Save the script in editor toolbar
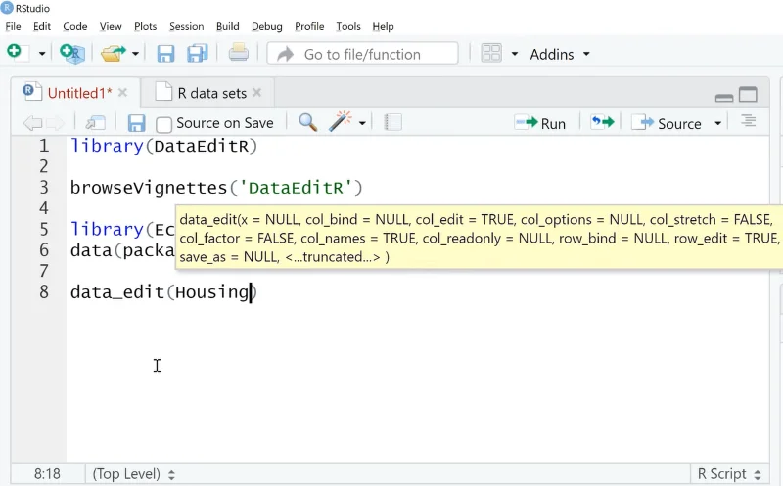The width and height of the screenshot is (783, 486). 136,123
